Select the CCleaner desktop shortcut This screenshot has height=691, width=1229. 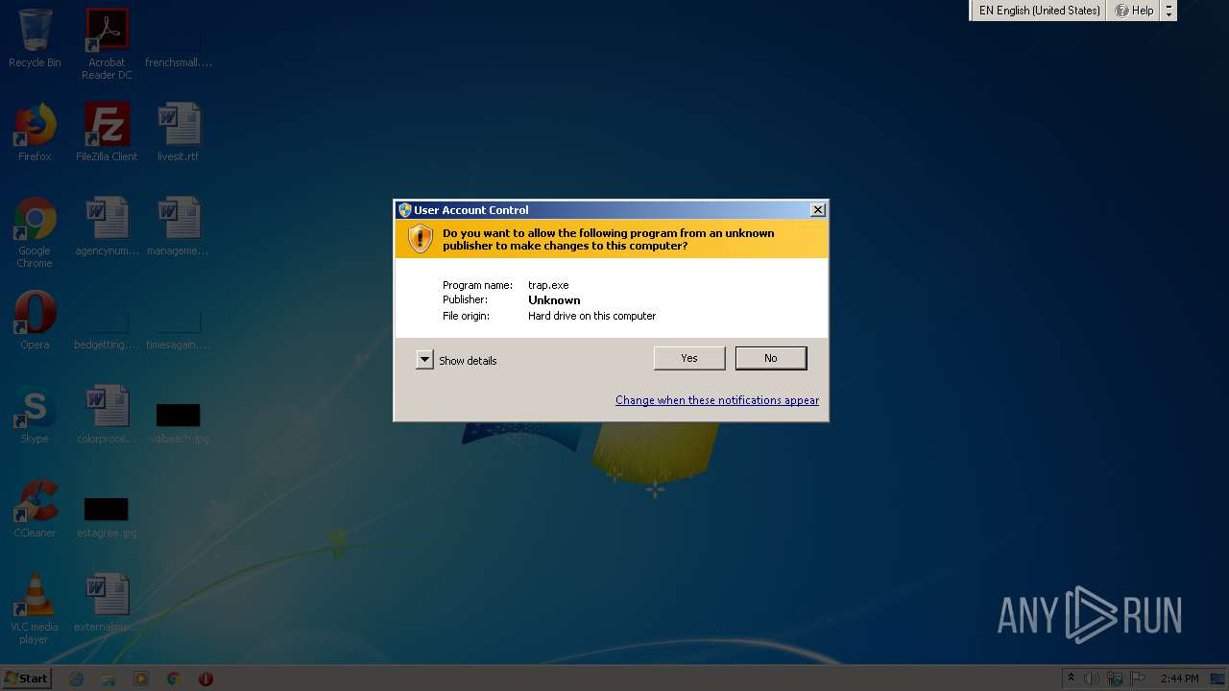[35, 509]
